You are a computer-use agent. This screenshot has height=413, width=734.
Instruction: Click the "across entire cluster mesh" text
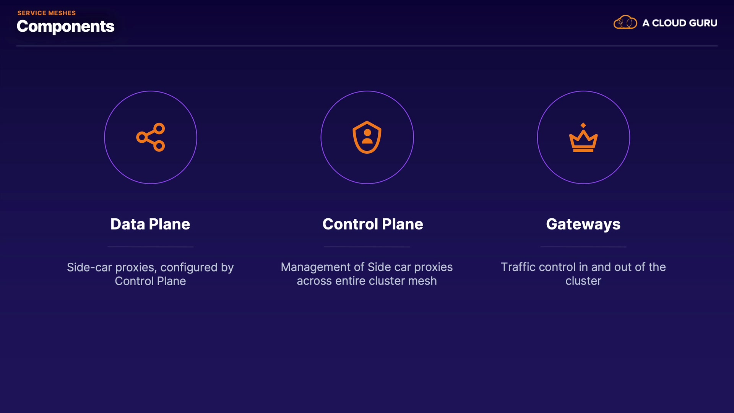coord(367,281)
